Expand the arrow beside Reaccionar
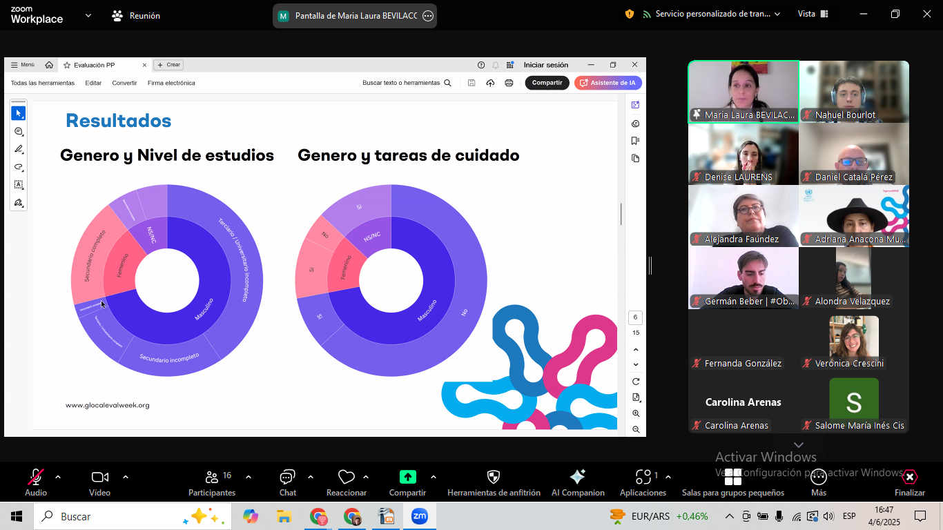The image size is (943, 530). click(366, 477)
